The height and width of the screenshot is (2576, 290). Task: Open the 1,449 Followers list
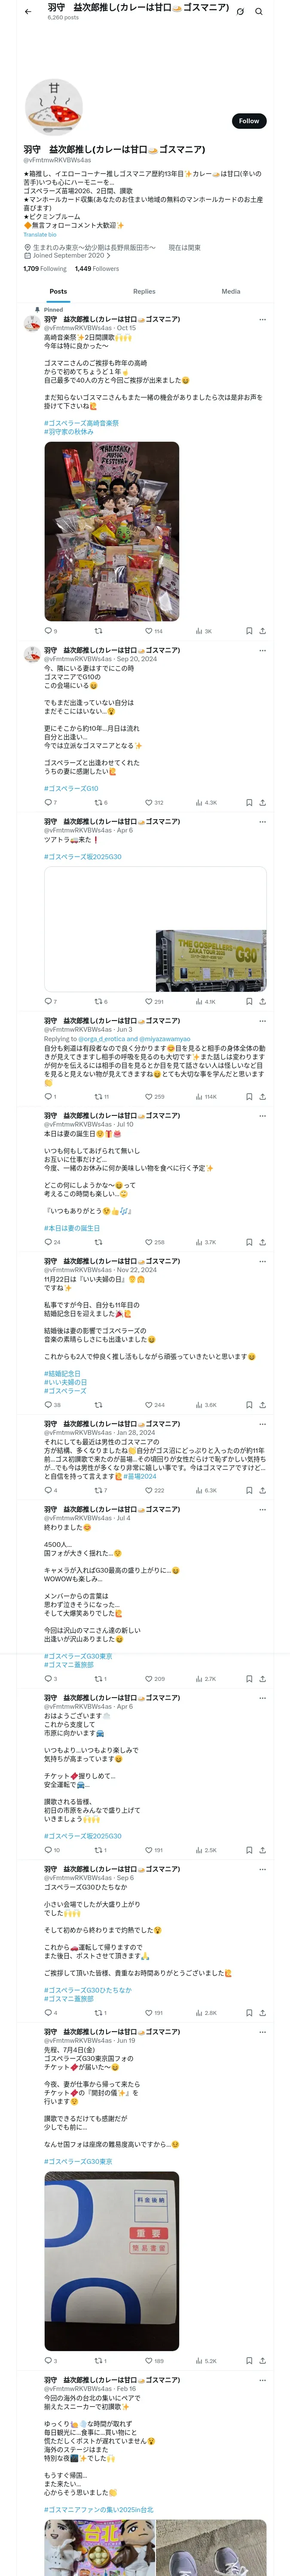97,268
